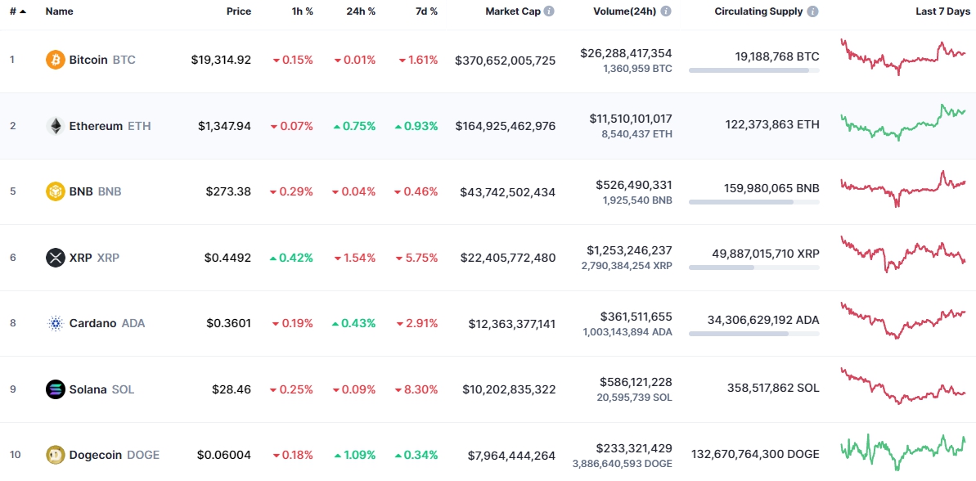Click BNB's circulating supply progress bar
The height and width of the screenshot is (481, 976).
tap(753, 202)
